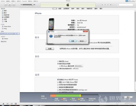
Task: Open the 文件(F) File menu
Action: point(3,1)
